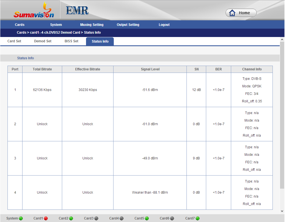Click the Sumavision logo
The height and width of the screenshot is (222, 285).
click(x=34, y=10)
